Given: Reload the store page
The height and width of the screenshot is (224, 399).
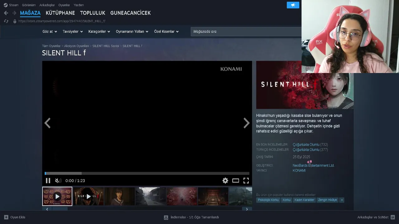Looking at the screenshot, I should (6, 21).
